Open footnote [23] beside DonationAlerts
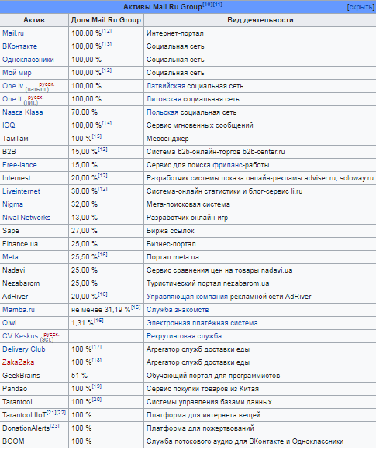Viewport: 376px width, 450px height. tap(54, 426)
